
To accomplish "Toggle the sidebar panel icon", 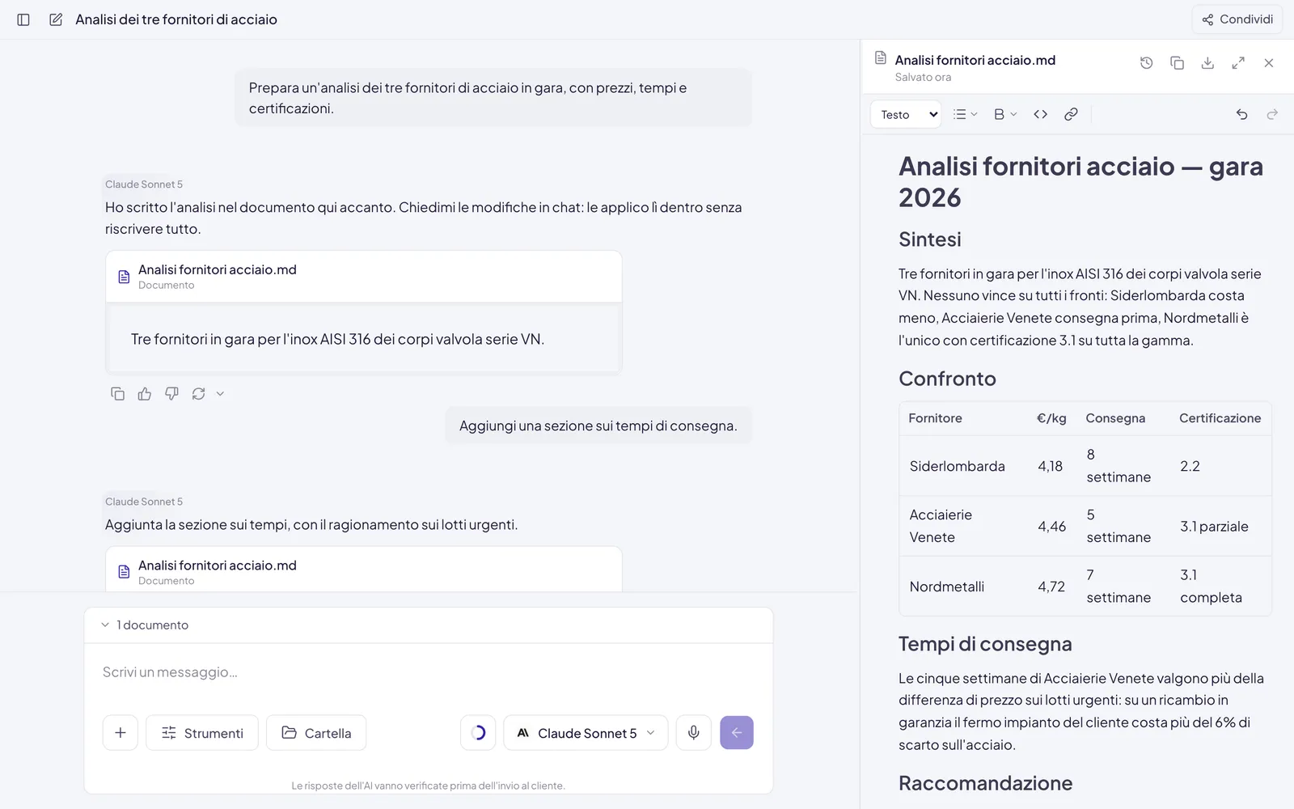I will pyautogui.click(x=23, y=19).
